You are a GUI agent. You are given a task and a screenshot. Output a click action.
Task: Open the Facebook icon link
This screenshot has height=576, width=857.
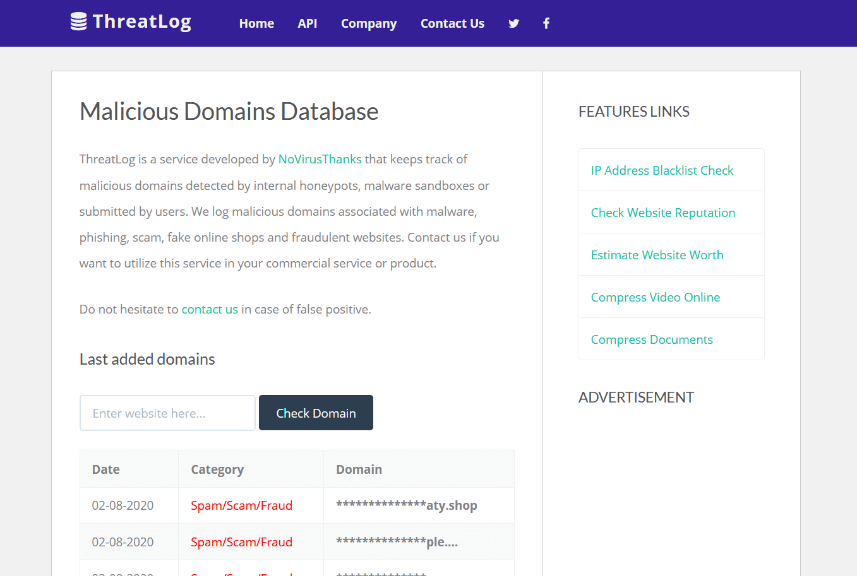(546, 23)
